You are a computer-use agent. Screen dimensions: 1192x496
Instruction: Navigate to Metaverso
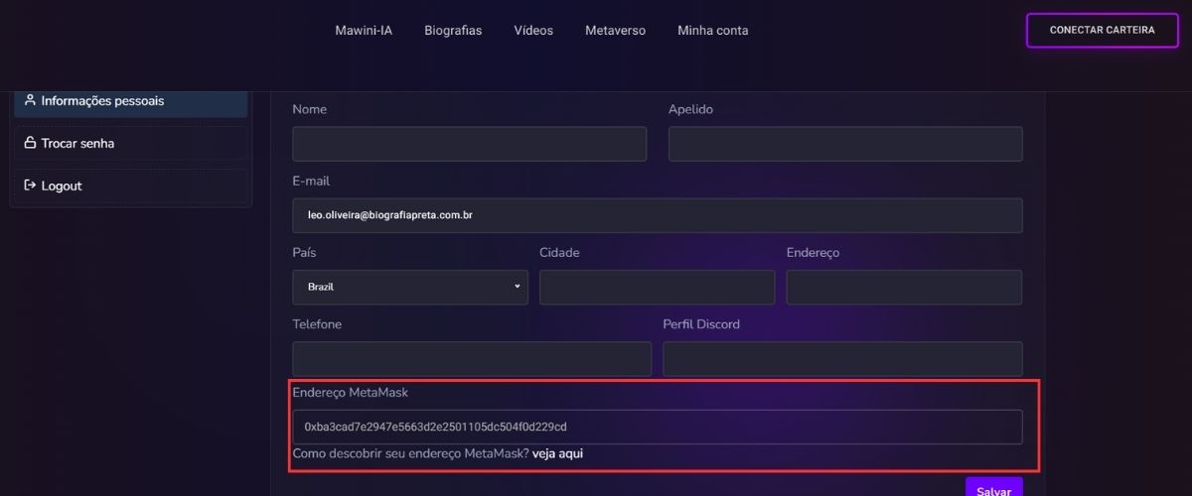[615, 30]
